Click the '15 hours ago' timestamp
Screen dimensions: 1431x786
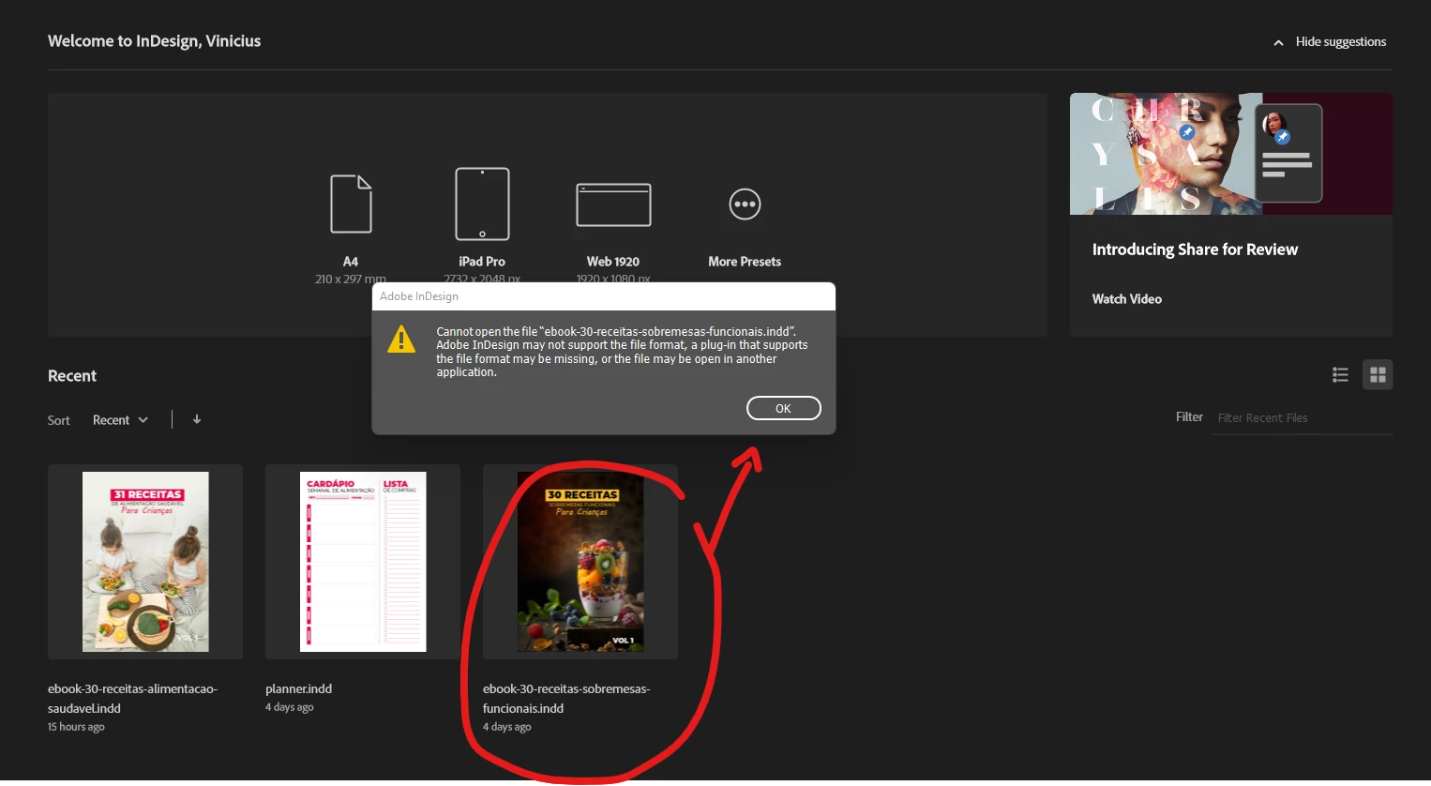(76, 727)
